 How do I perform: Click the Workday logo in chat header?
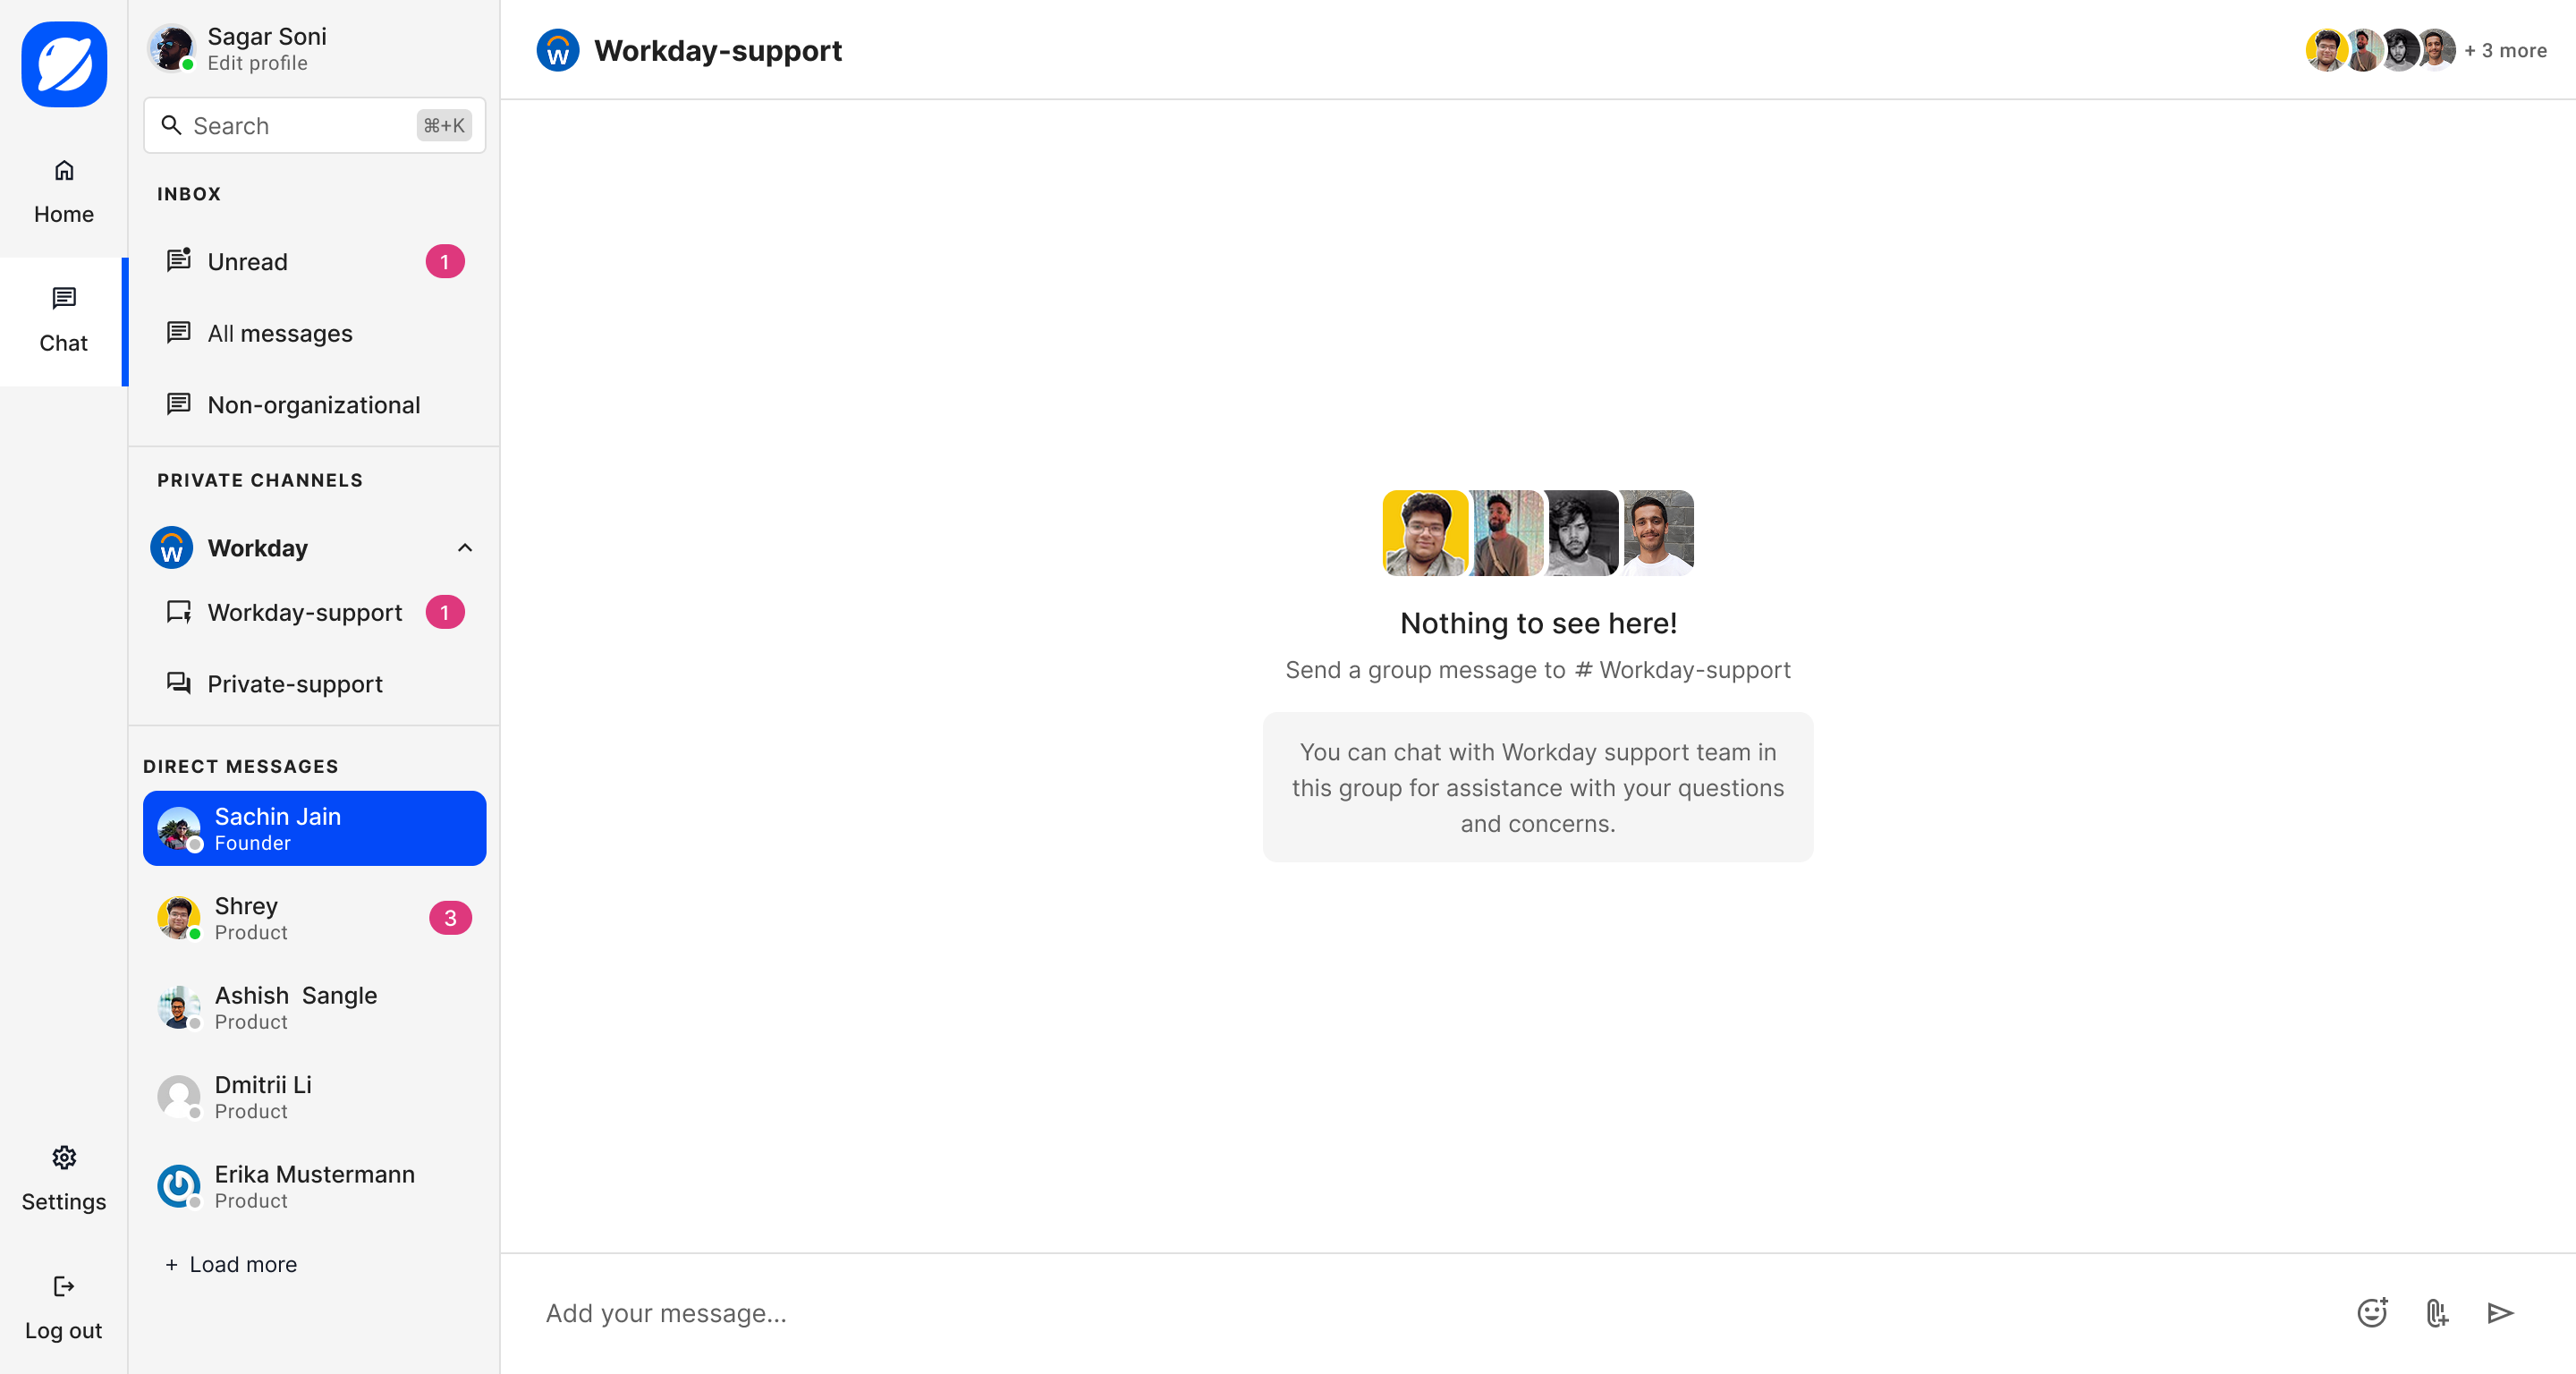tap(558, 50)
